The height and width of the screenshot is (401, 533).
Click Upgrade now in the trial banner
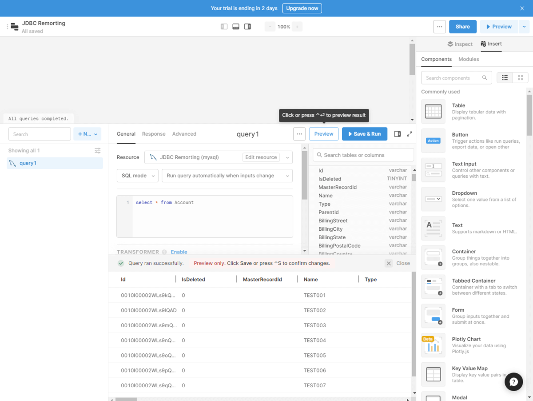(x=302, y=8)
